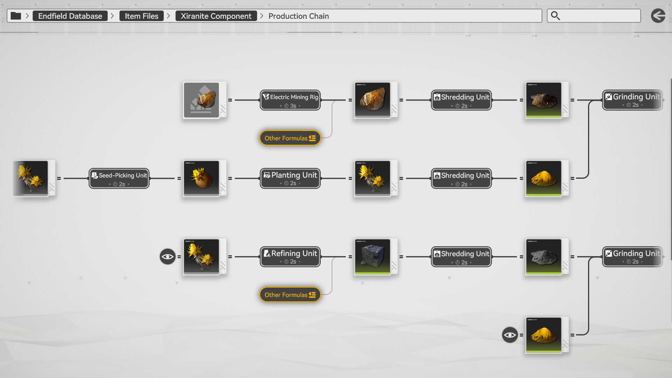
Task: Click the Seed-Picking Unit node
Action: click(119, 178)
